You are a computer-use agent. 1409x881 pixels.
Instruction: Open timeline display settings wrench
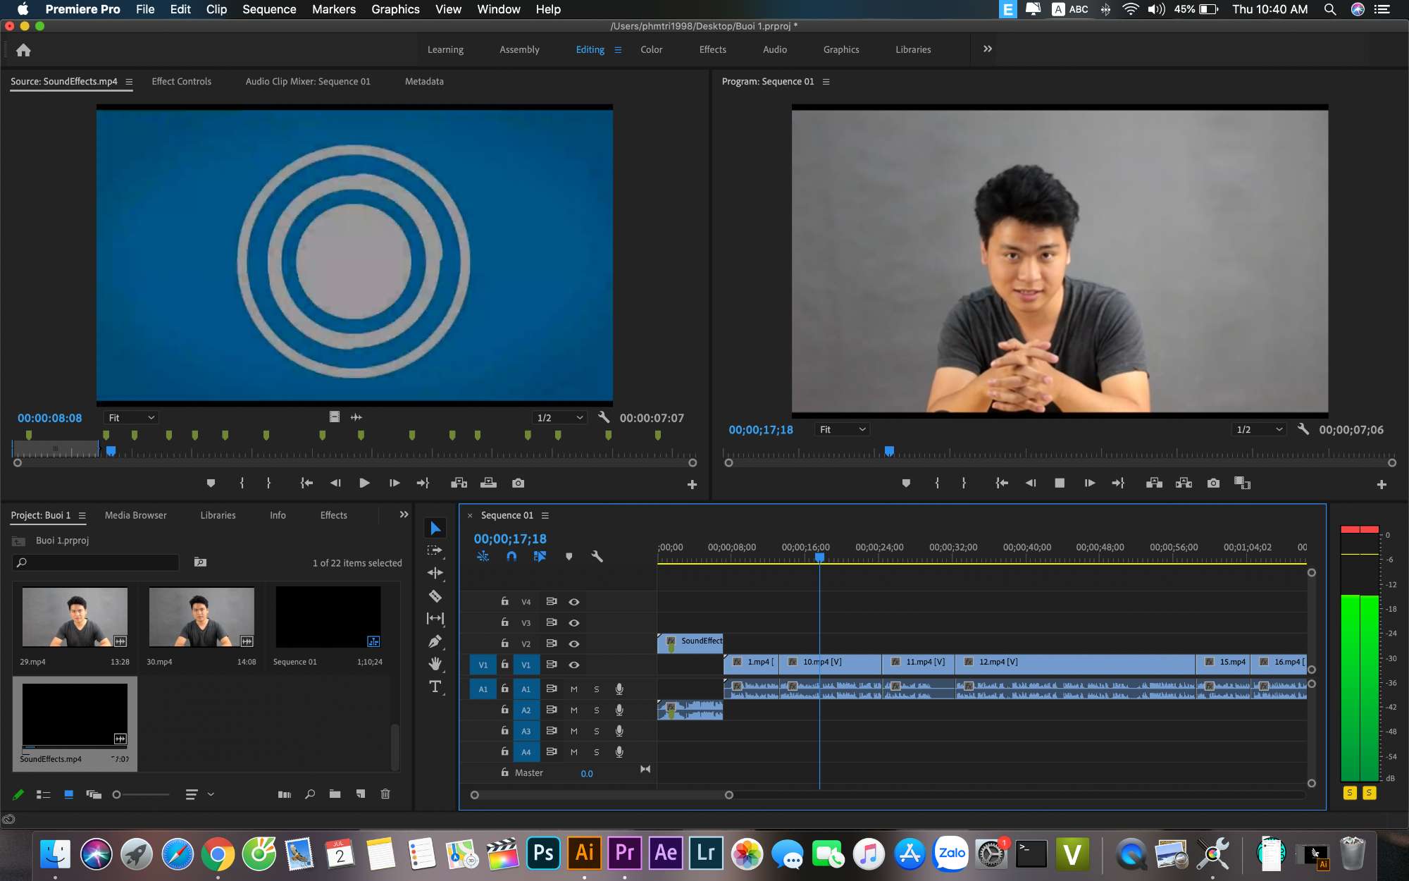[x=597, y=557]
